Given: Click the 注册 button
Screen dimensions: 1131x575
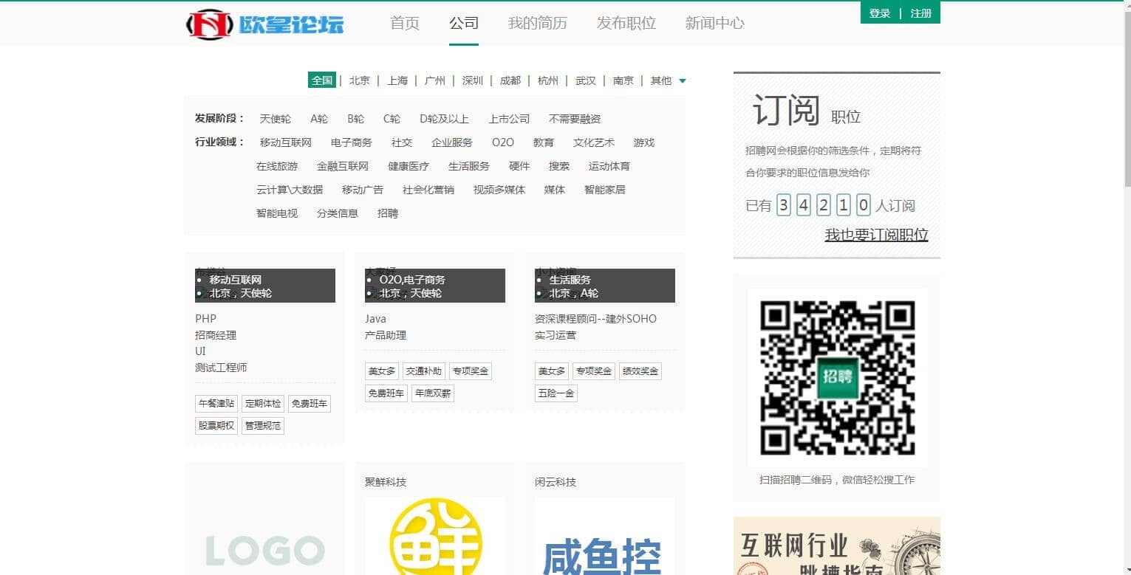Looking at the screenshot, I should point(920,13).
